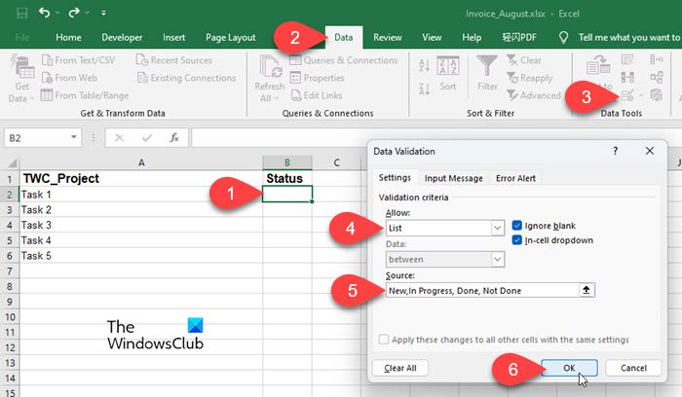The width and height of the screenshot is (682, 397).
Task: Click the collapse-dialog arrow beside Source field
Action: click(585, 290)
